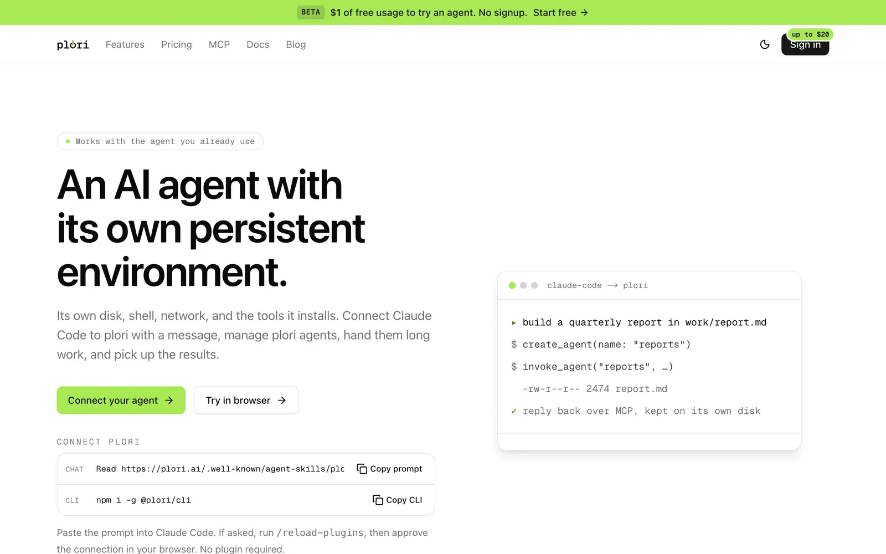Open the Features nav item
The width and height of the screenshot is (886, 554).
click(125, 44)
